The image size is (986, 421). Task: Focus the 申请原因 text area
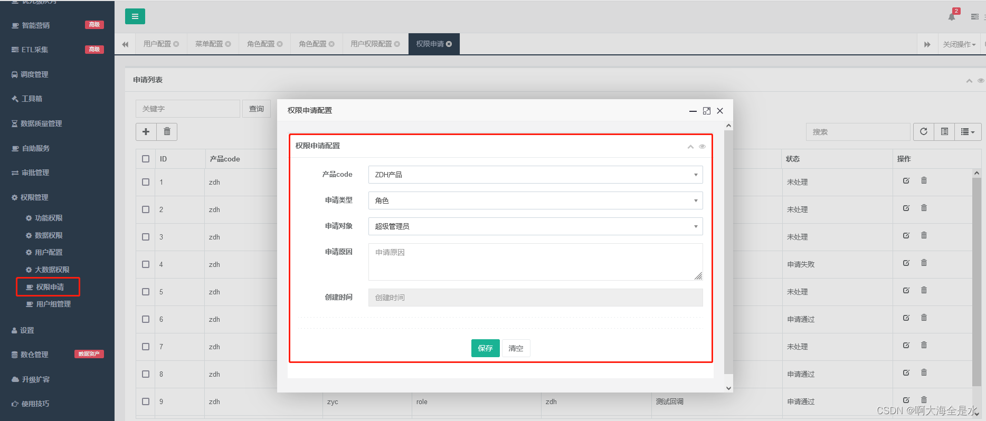535,262
